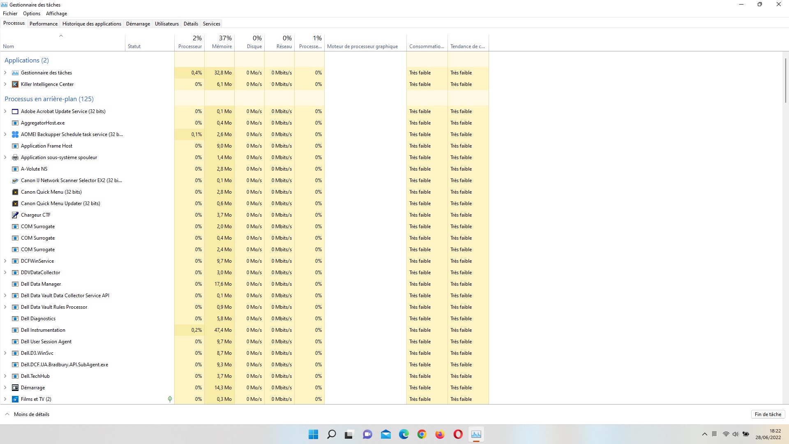
Task: Select the Application Frame Host row
Action: coord(245,146)
